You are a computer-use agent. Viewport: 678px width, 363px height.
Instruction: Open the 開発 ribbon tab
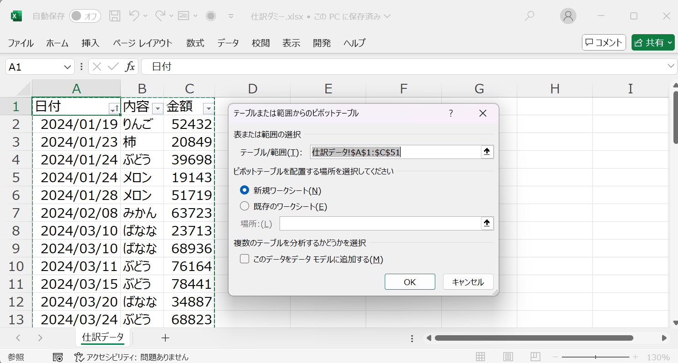pyautogui.click(x=321, y=43)
